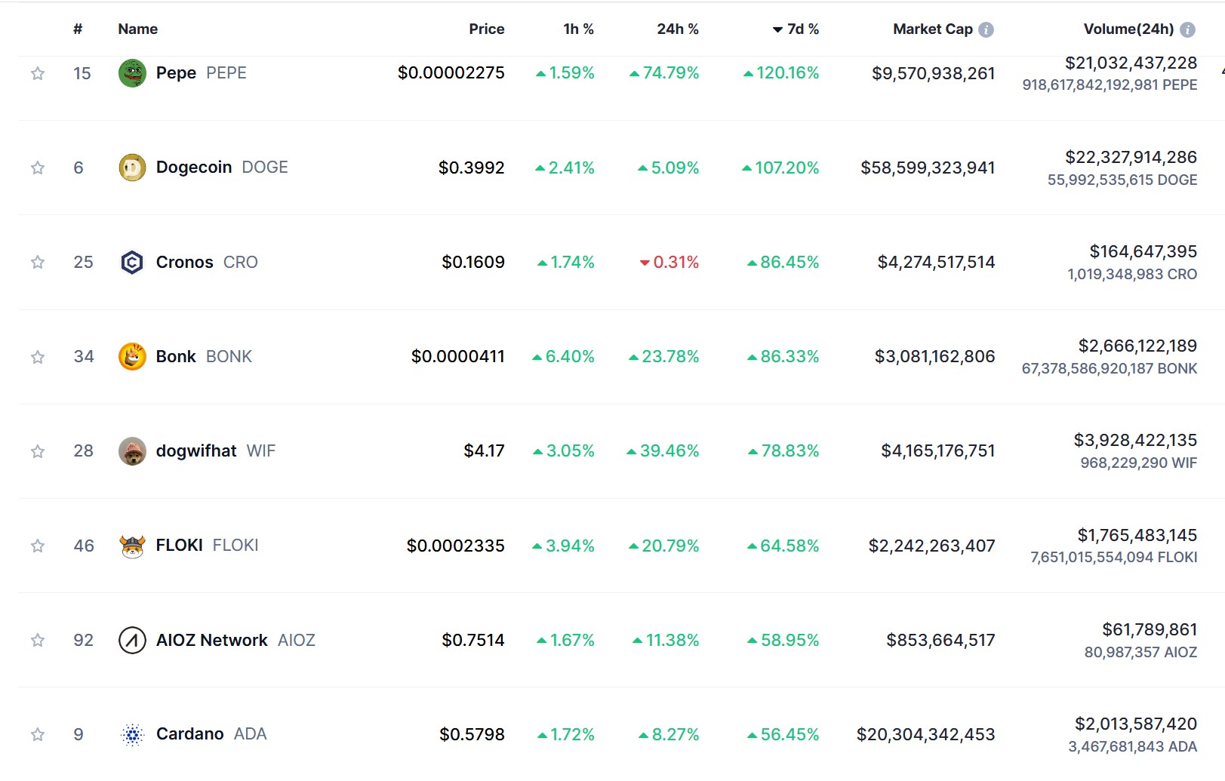This screenshot has width=1225, height=781.
Task: Toggle the Dogecoin watchlist star
Action: click(38, 168)
